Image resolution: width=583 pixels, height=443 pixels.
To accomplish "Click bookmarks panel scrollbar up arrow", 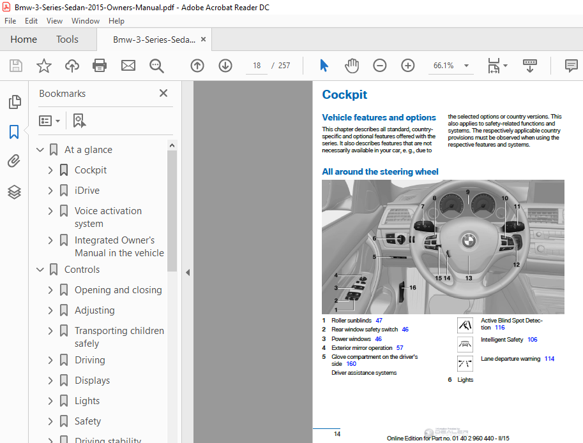I will coord(172,145).
